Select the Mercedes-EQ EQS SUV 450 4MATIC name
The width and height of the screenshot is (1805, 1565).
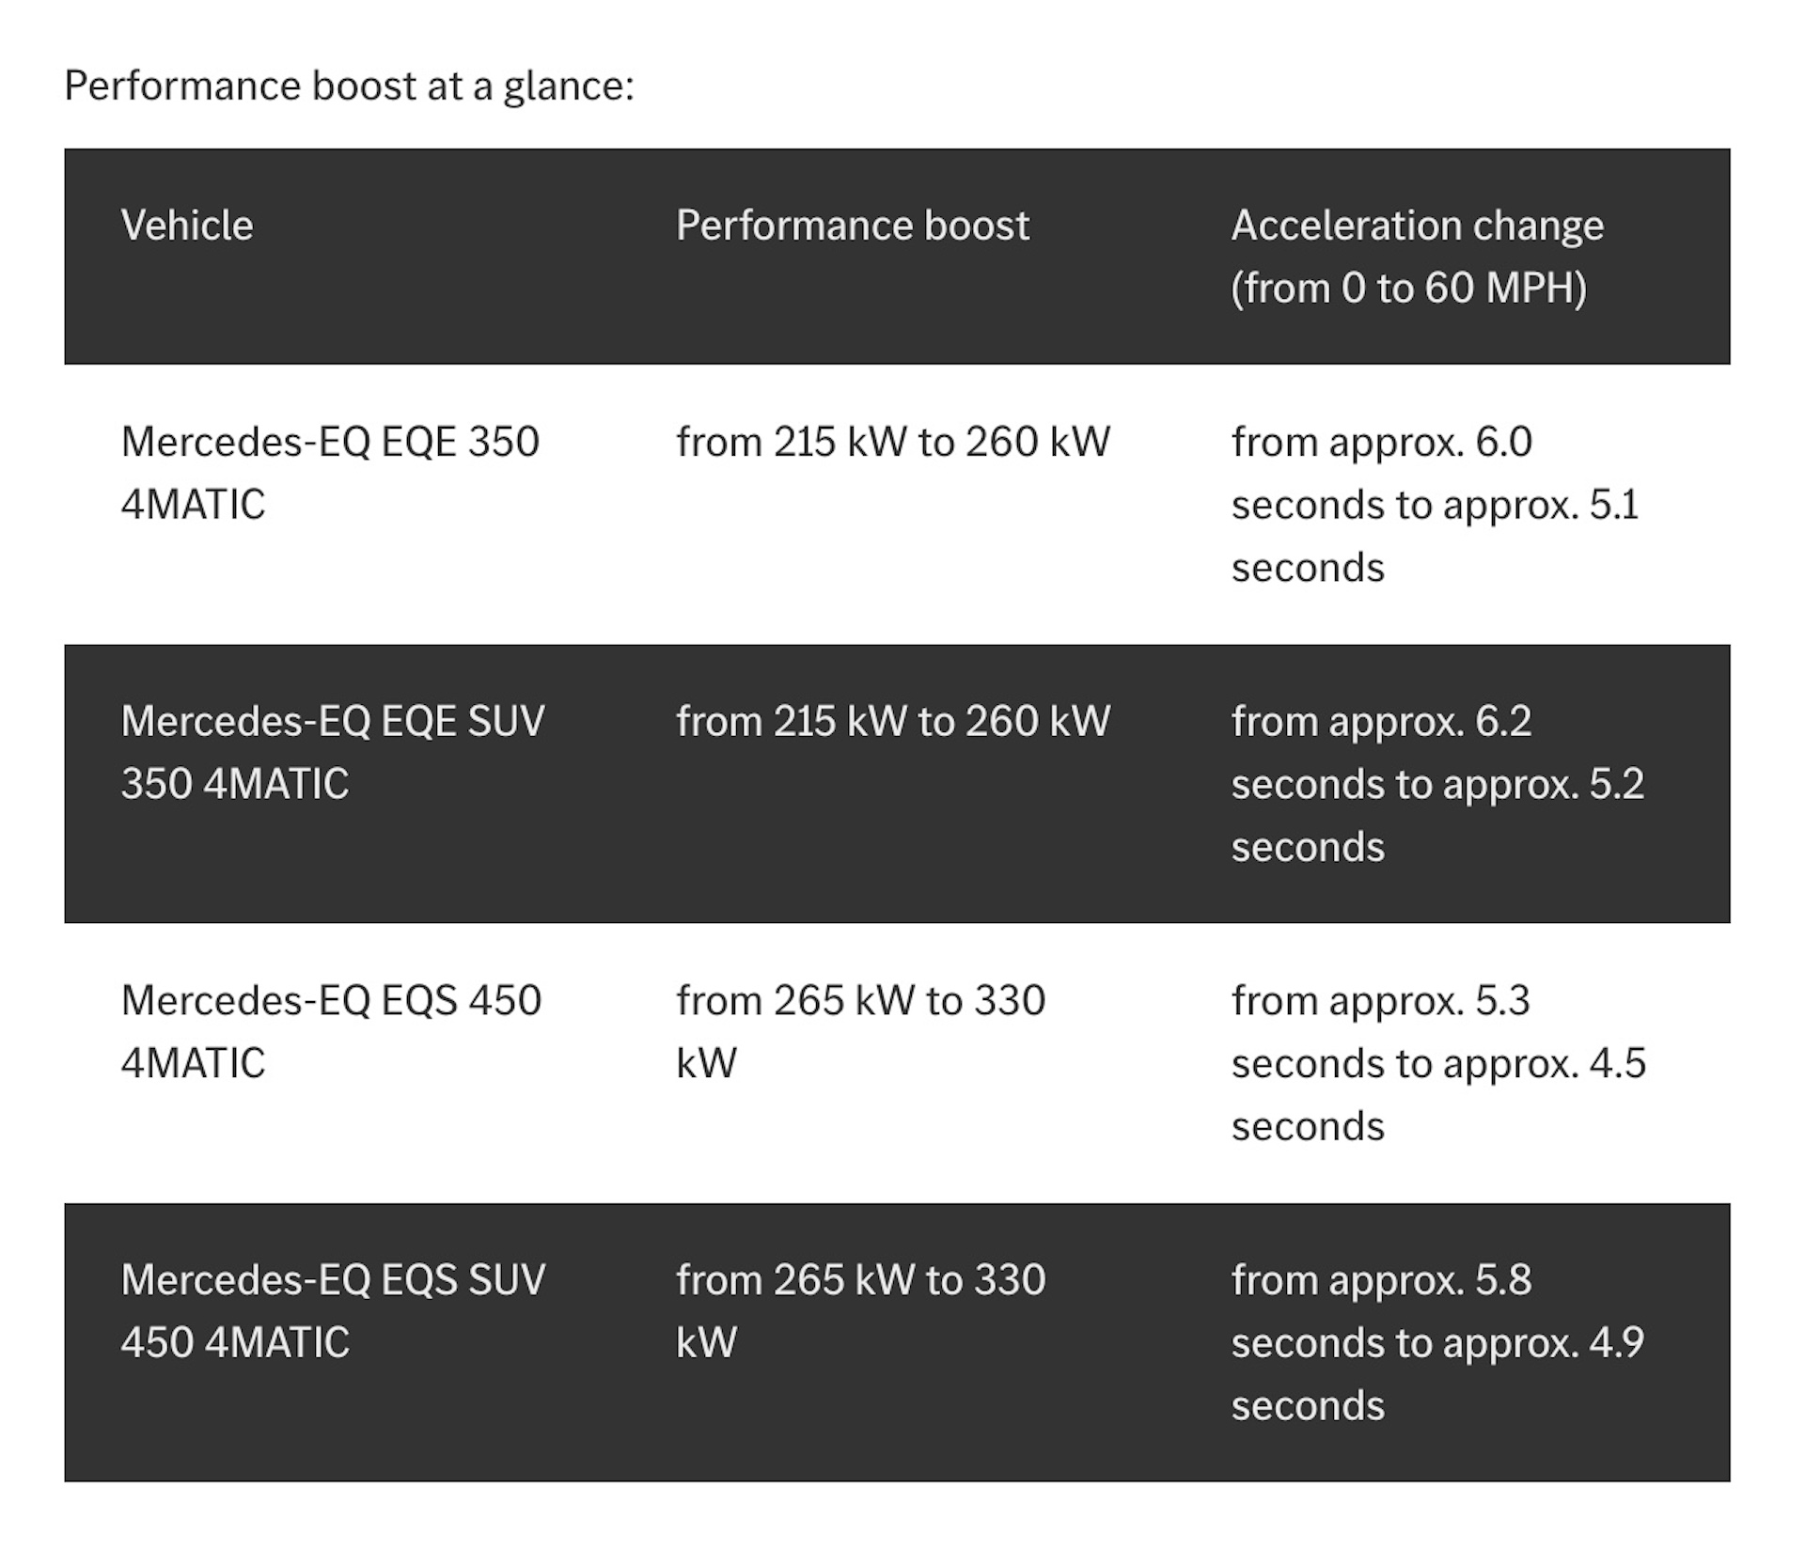pos(332,1310)
